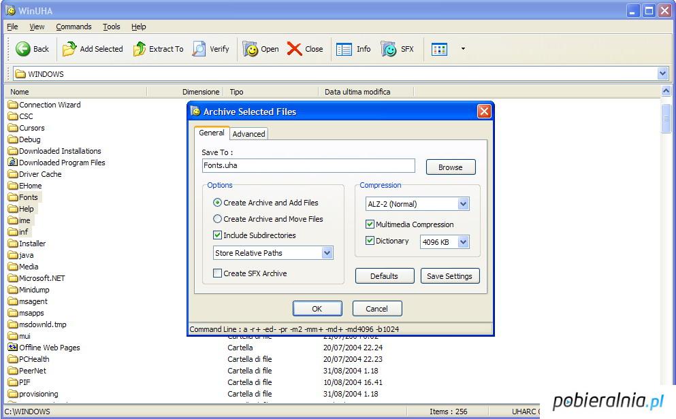Image resolution: width=676 pixels, height=419 pixels.
Task: Click the Defaults button
Action: 384,276
